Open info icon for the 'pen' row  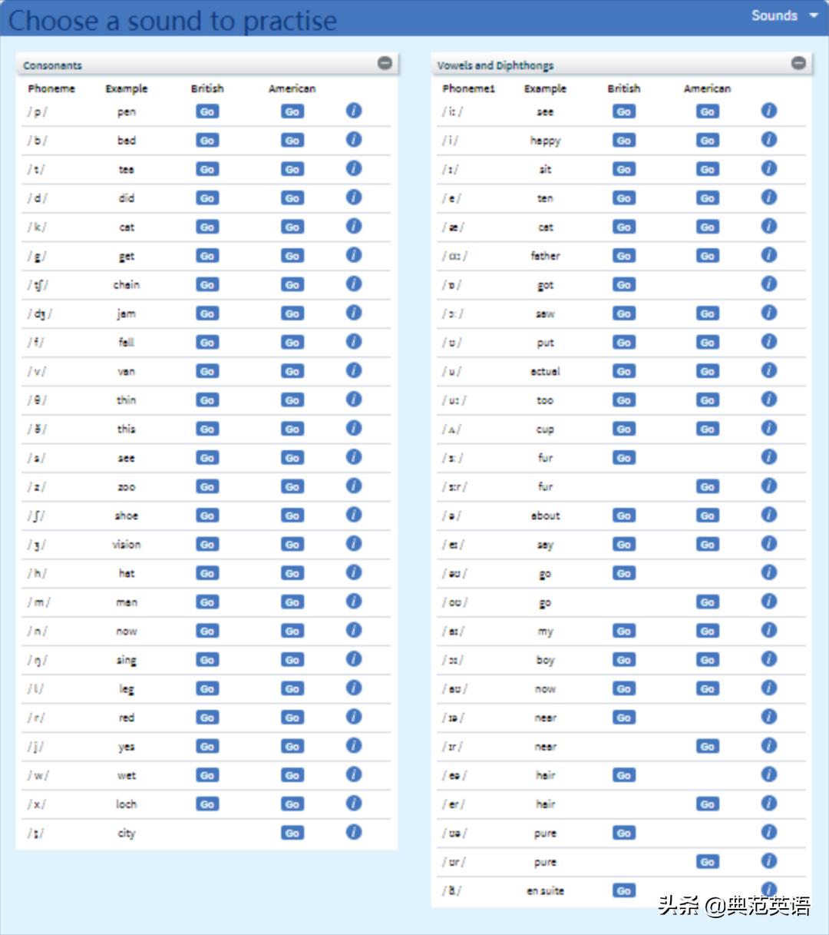coord(353,111)
